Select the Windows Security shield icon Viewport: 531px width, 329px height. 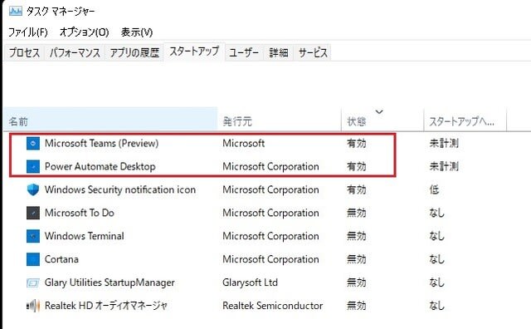33,189
